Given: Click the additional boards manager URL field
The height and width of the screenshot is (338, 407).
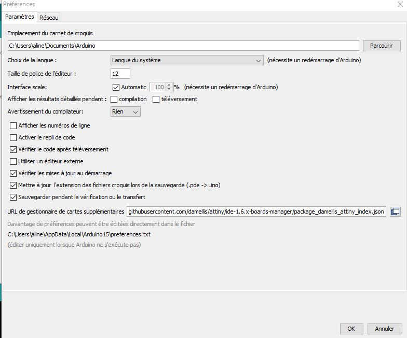Looking at the screenshot, I should (256, 212).
